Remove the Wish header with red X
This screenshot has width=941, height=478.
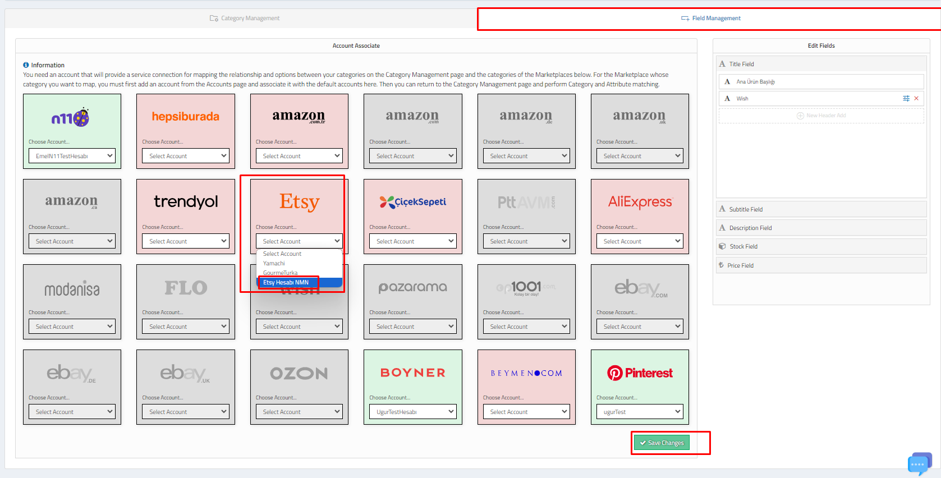[x=916, y=98]
